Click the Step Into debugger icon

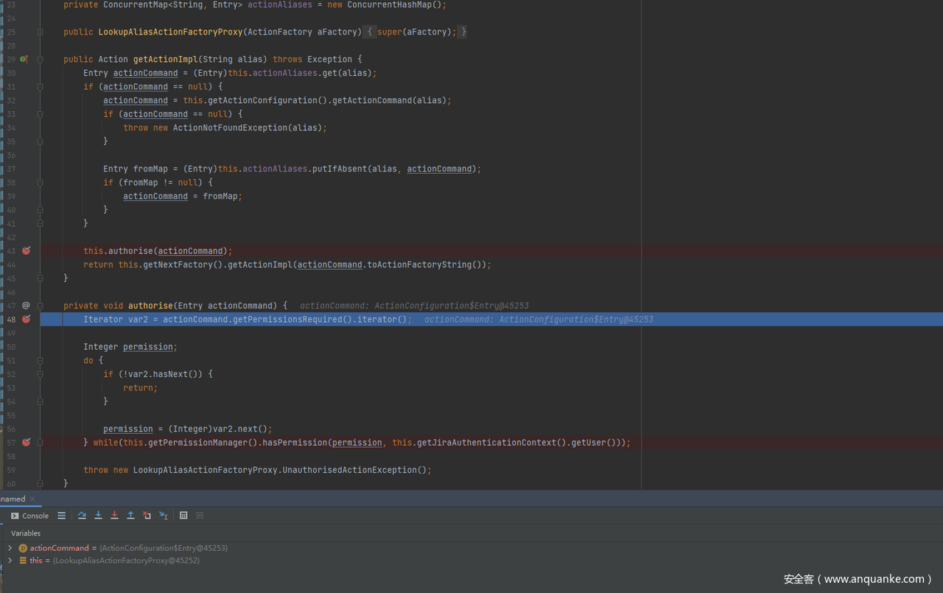coord(98,516)
